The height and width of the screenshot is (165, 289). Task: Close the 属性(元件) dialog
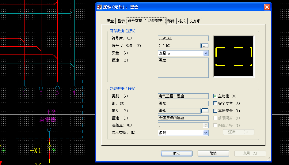(267, 7)
